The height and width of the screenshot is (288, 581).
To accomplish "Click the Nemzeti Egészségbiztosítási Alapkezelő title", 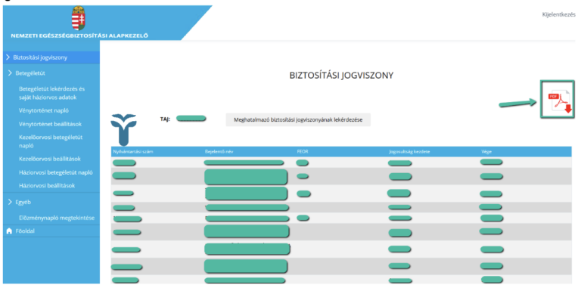I will coord(79,36).
